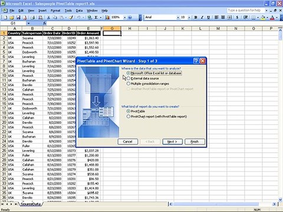Open the Name Box dropdown arrow
Viewport: 283px width, 212px height.
coord(28,24)
